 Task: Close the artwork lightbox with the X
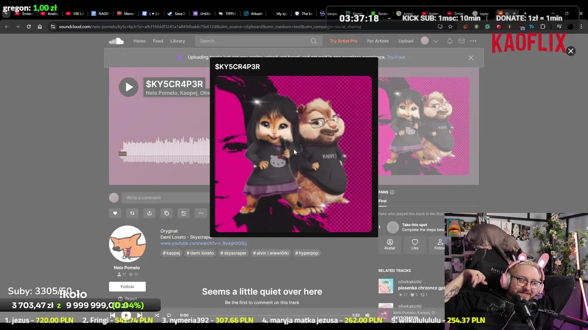571,51
